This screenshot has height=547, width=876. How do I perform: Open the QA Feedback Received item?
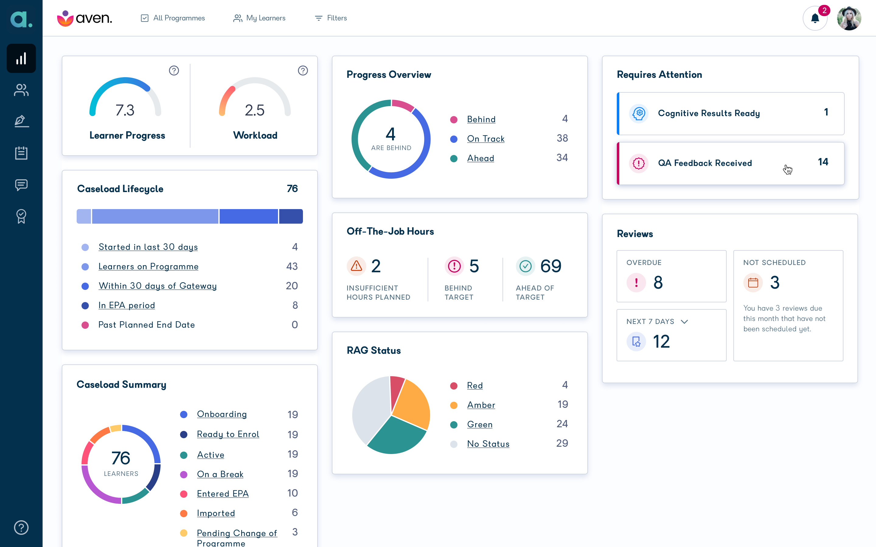(731, 163)
